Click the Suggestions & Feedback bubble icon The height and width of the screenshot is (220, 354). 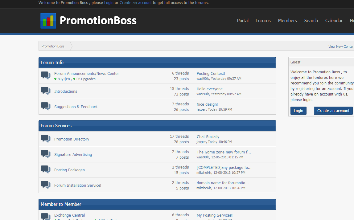point(46,107)
